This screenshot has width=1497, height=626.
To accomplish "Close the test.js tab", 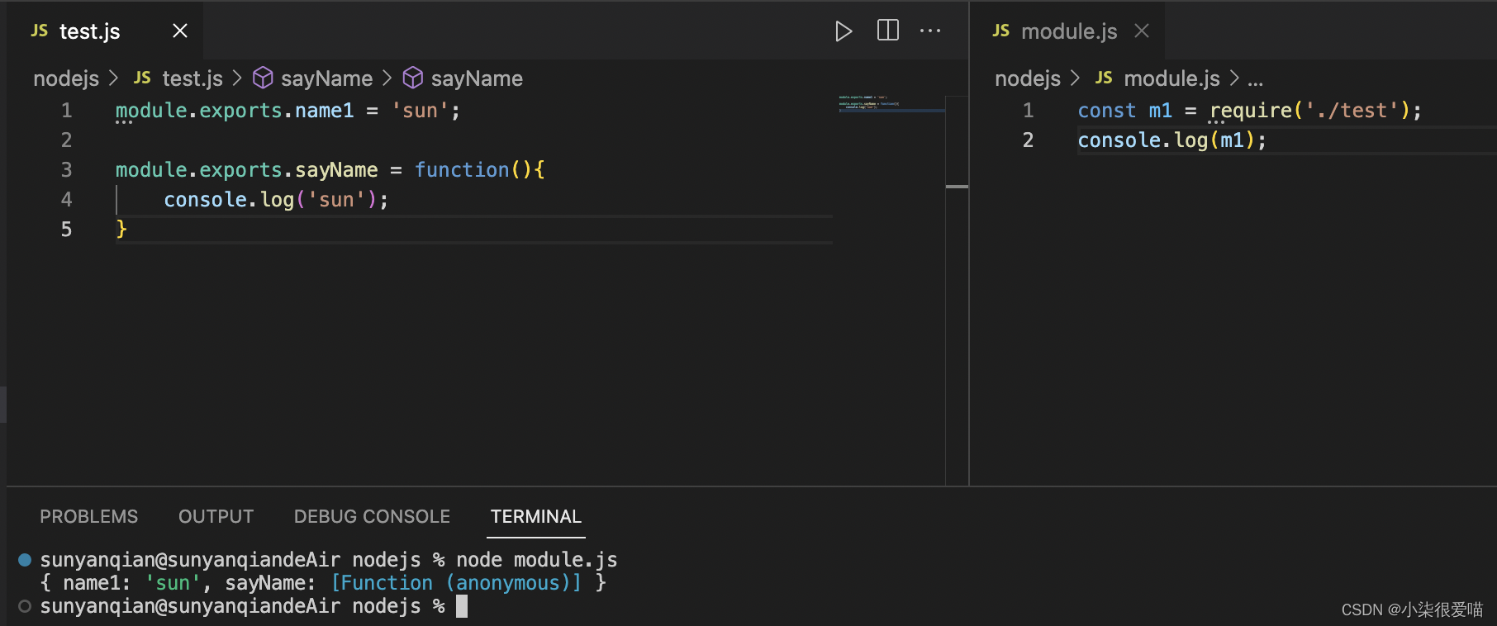I will [179, 31].
